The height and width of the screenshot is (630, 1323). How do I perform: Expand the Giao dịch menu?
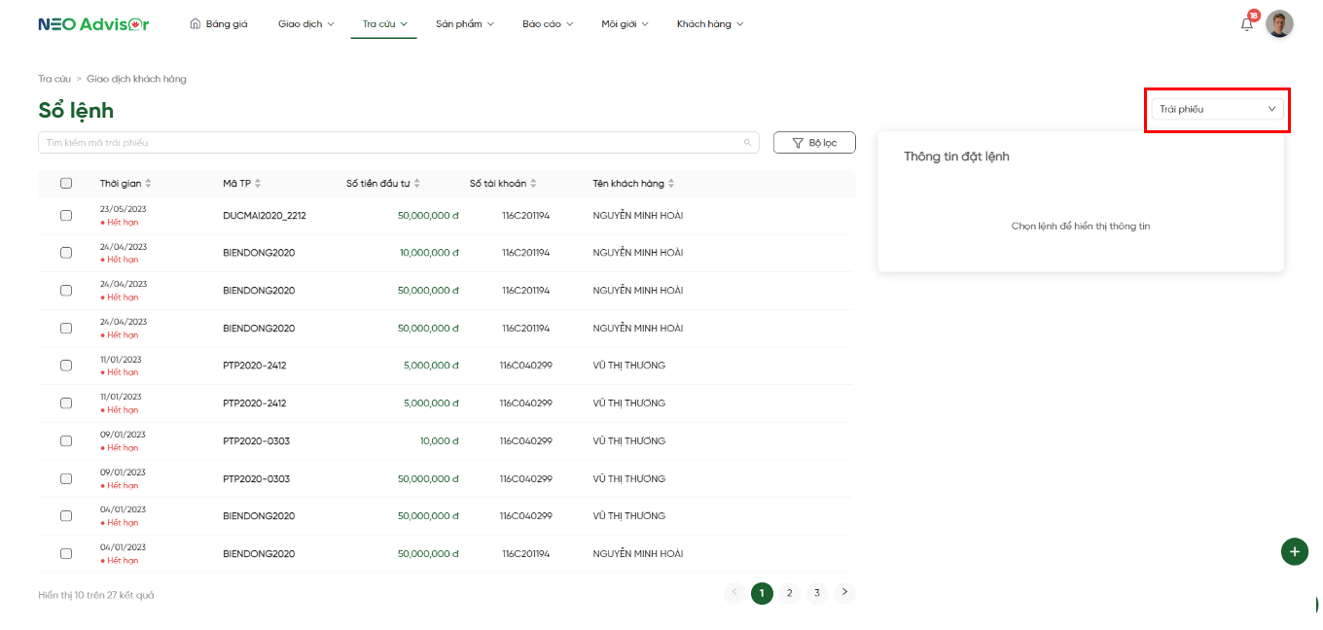point(305,24)
